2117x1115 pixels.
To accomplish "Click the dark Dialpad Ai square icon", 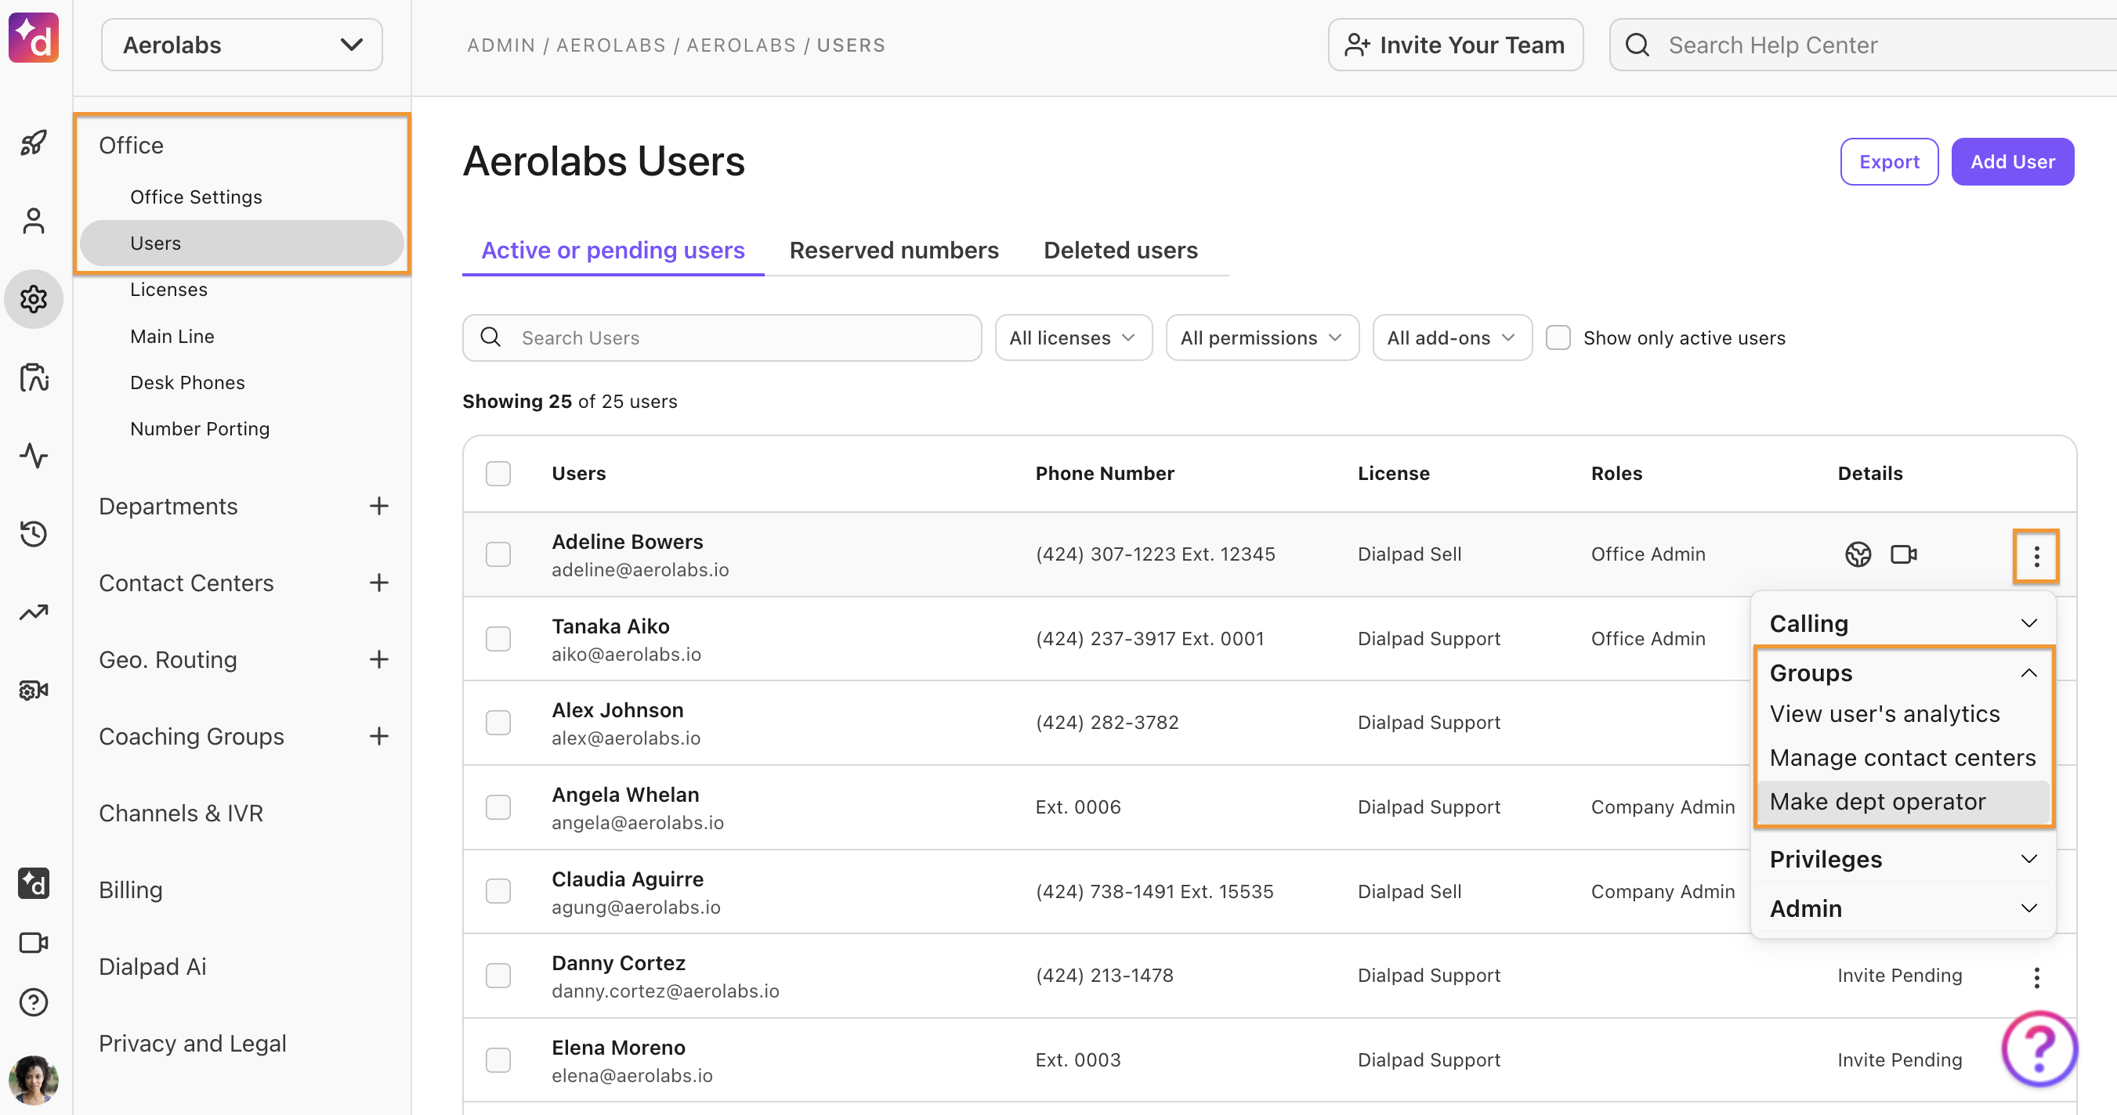I will [34, 883].
